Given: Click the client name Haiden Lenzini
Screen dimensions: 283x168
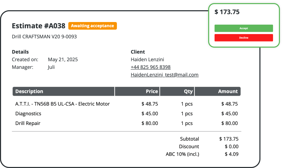Looking at the screenshot, I should (x=147, y=60).
